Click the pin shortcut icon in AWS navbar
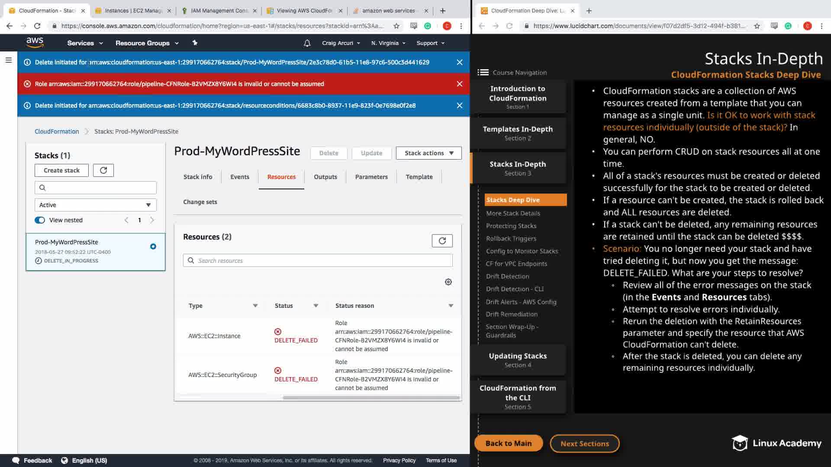The width and height of the screenshot is (831, 467). point(195,43)
